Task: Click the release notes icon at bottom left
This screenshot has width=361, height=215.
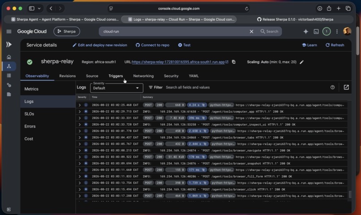Action: [x=9, y=209]
